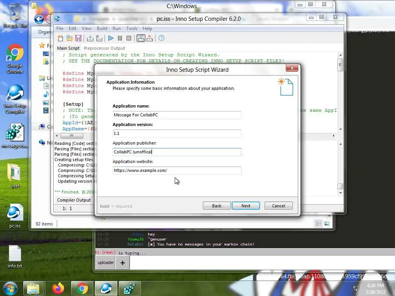395x296 pixels.
Task: Click the uploader tab in chat
Action: (106, 262)
